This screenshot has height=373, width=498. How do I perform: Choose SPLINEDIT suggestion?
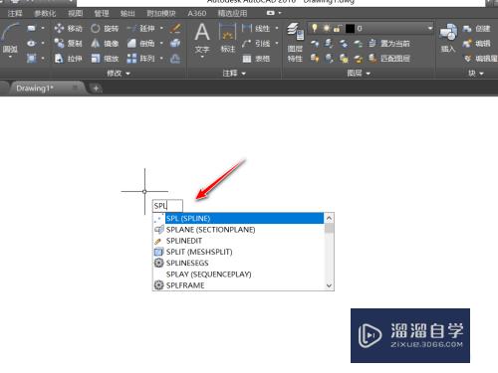(238, 241)
